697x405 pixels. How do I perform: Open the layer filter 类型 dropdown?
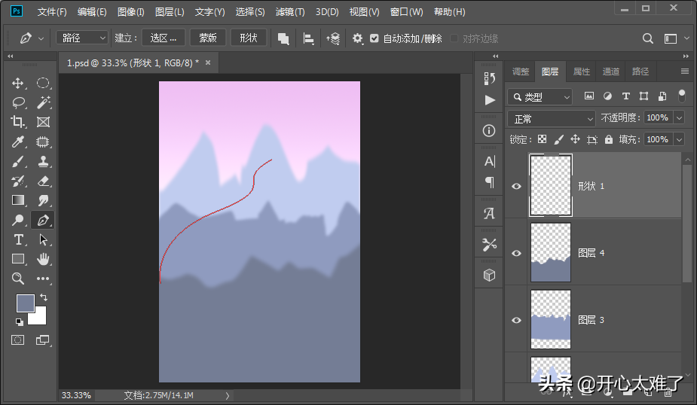[540, 97]
